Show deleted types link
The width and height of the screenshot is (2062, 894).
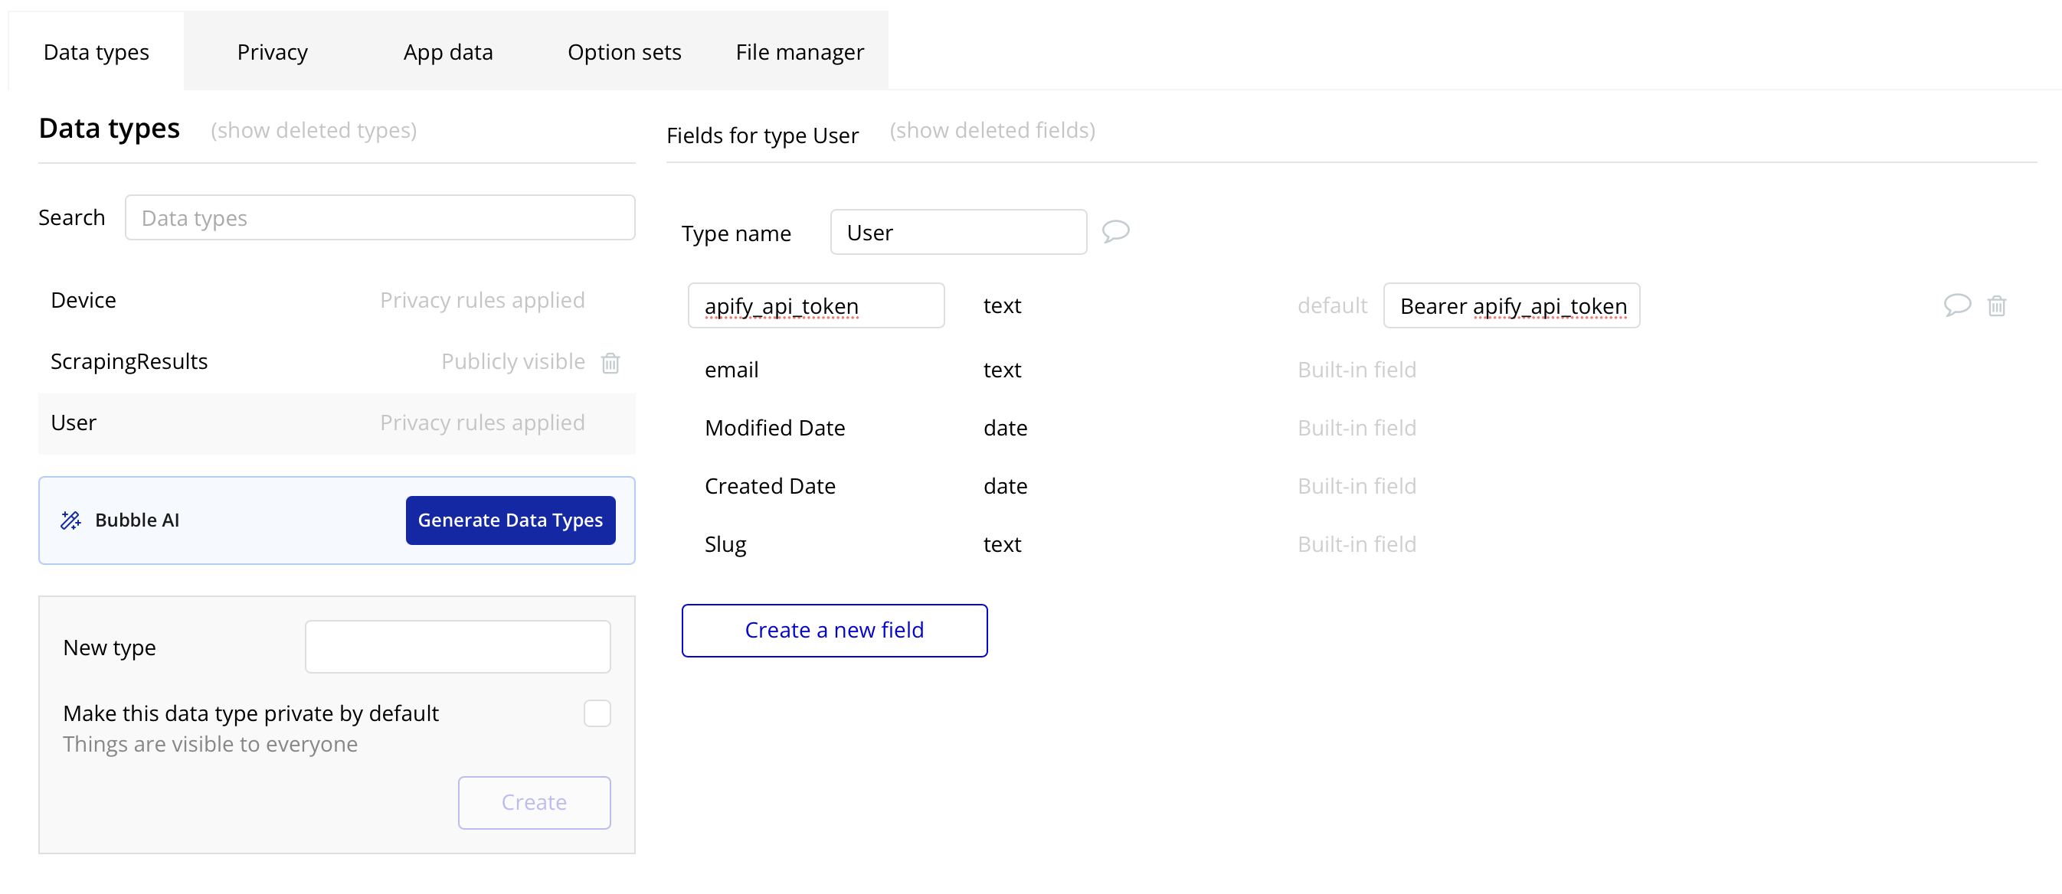313,130
